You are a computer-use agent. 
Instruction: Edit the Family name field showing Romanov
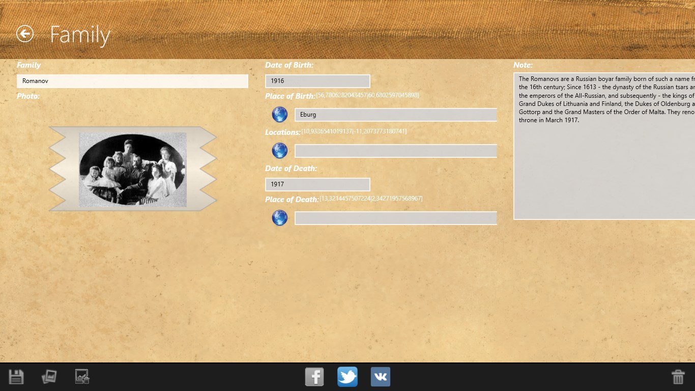(x=132, y=81)
